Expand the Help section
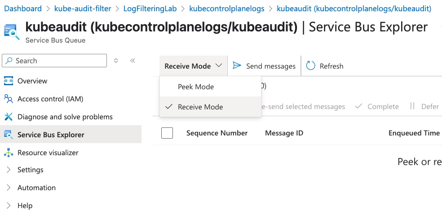442x218 pixels. point(25,205)
